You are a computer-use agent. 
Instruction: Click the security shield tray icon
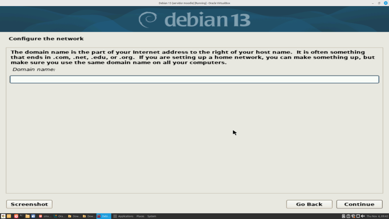(x=353, y=216)
